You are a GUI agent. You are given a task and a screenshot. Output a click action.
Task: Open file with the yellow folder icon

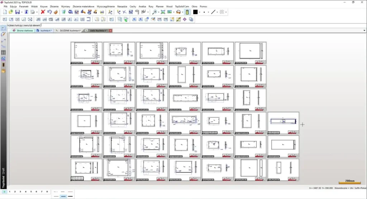point(11,12)
